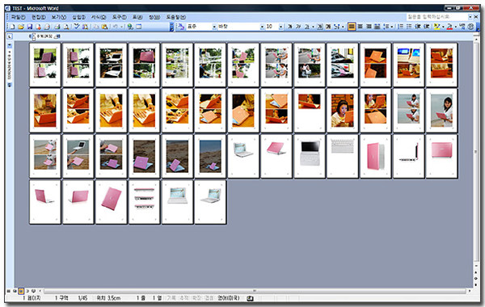The width and height of the screenshot is (485, 307).
Task: Click the enclosed characters circle icon
Action: (x=470, y=27)
